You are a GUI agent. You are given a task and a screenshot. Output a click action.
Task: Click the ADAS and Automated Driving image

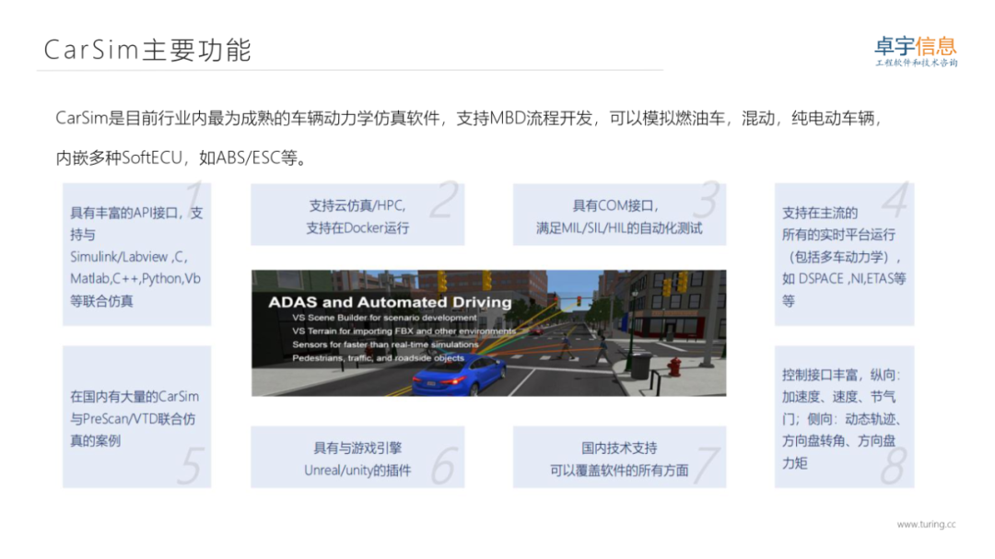(488, 333)
